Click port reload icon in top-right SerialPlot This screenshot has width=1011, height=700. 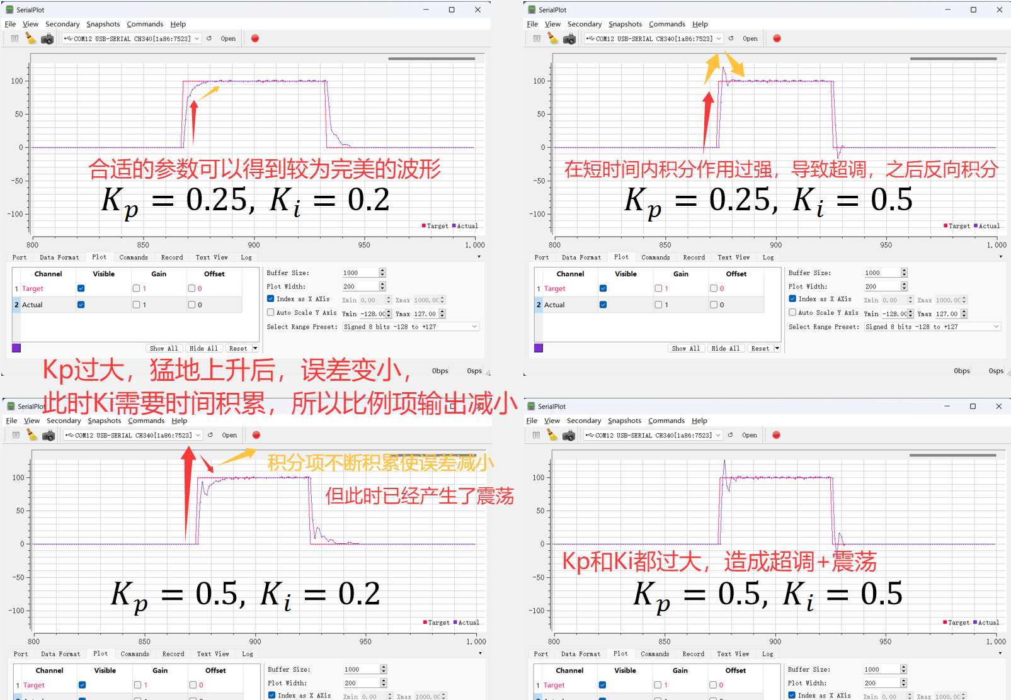pos(731,38)
